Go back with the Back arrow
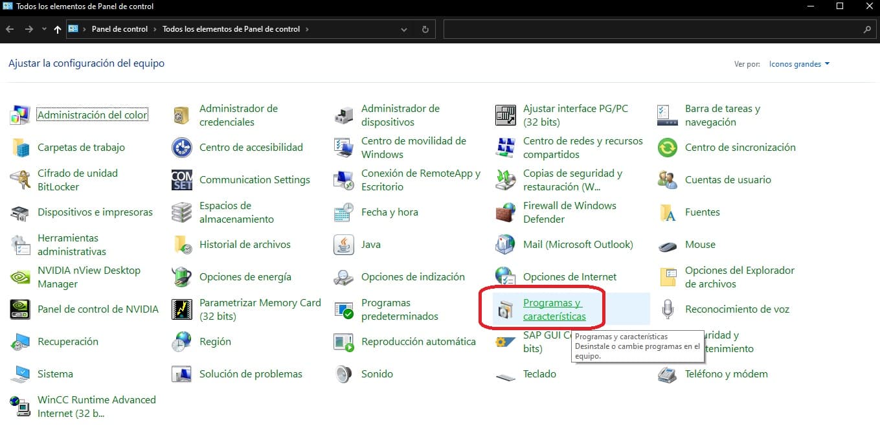Viewport: 880px width, 435px height. (x=10, y=29)
